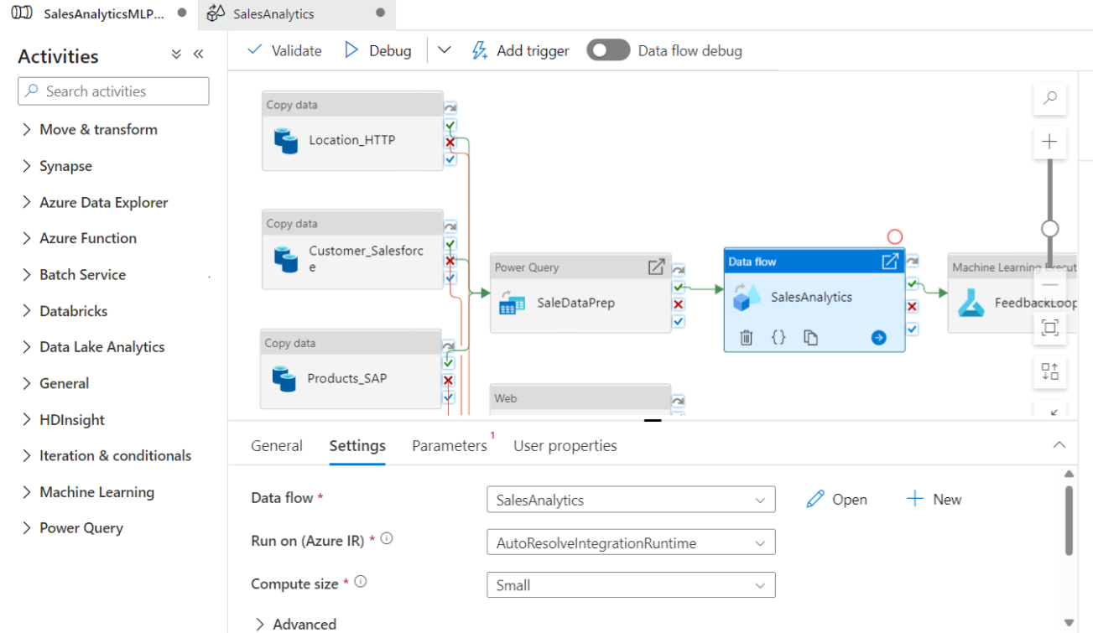Image resolution: width=1093 pixels, height=633 pixels.
Task: Select success output connector of SaleDataPrep
Action: point(678,288)
